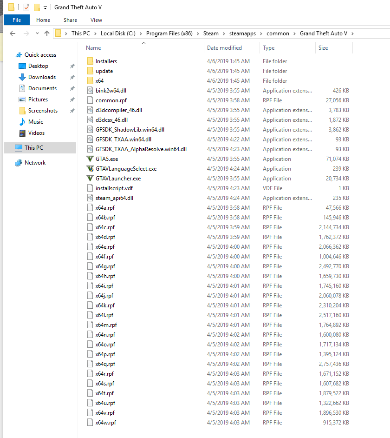Select file GFSDK_TXAA_AlphaResolve.win64.dll
This screenshot has width=390, height=438.
coord(141,149)
